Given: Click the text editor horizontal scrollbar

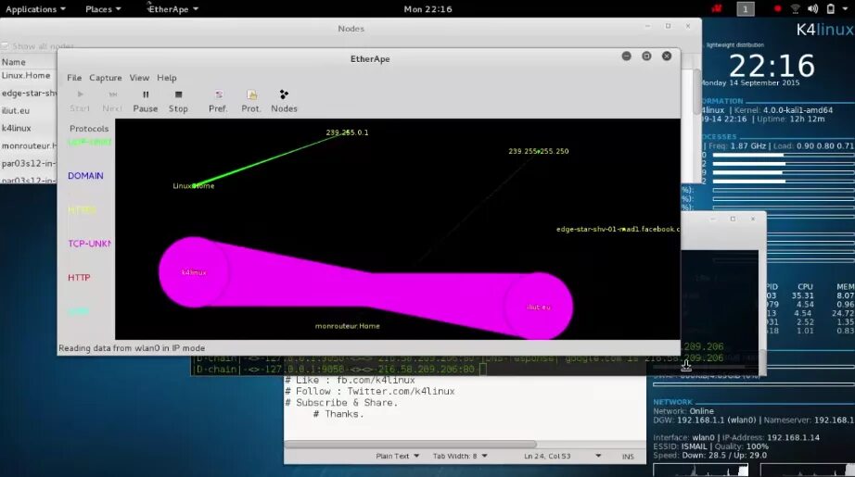Looking at the screenshot, I should (x=410, y=445).
